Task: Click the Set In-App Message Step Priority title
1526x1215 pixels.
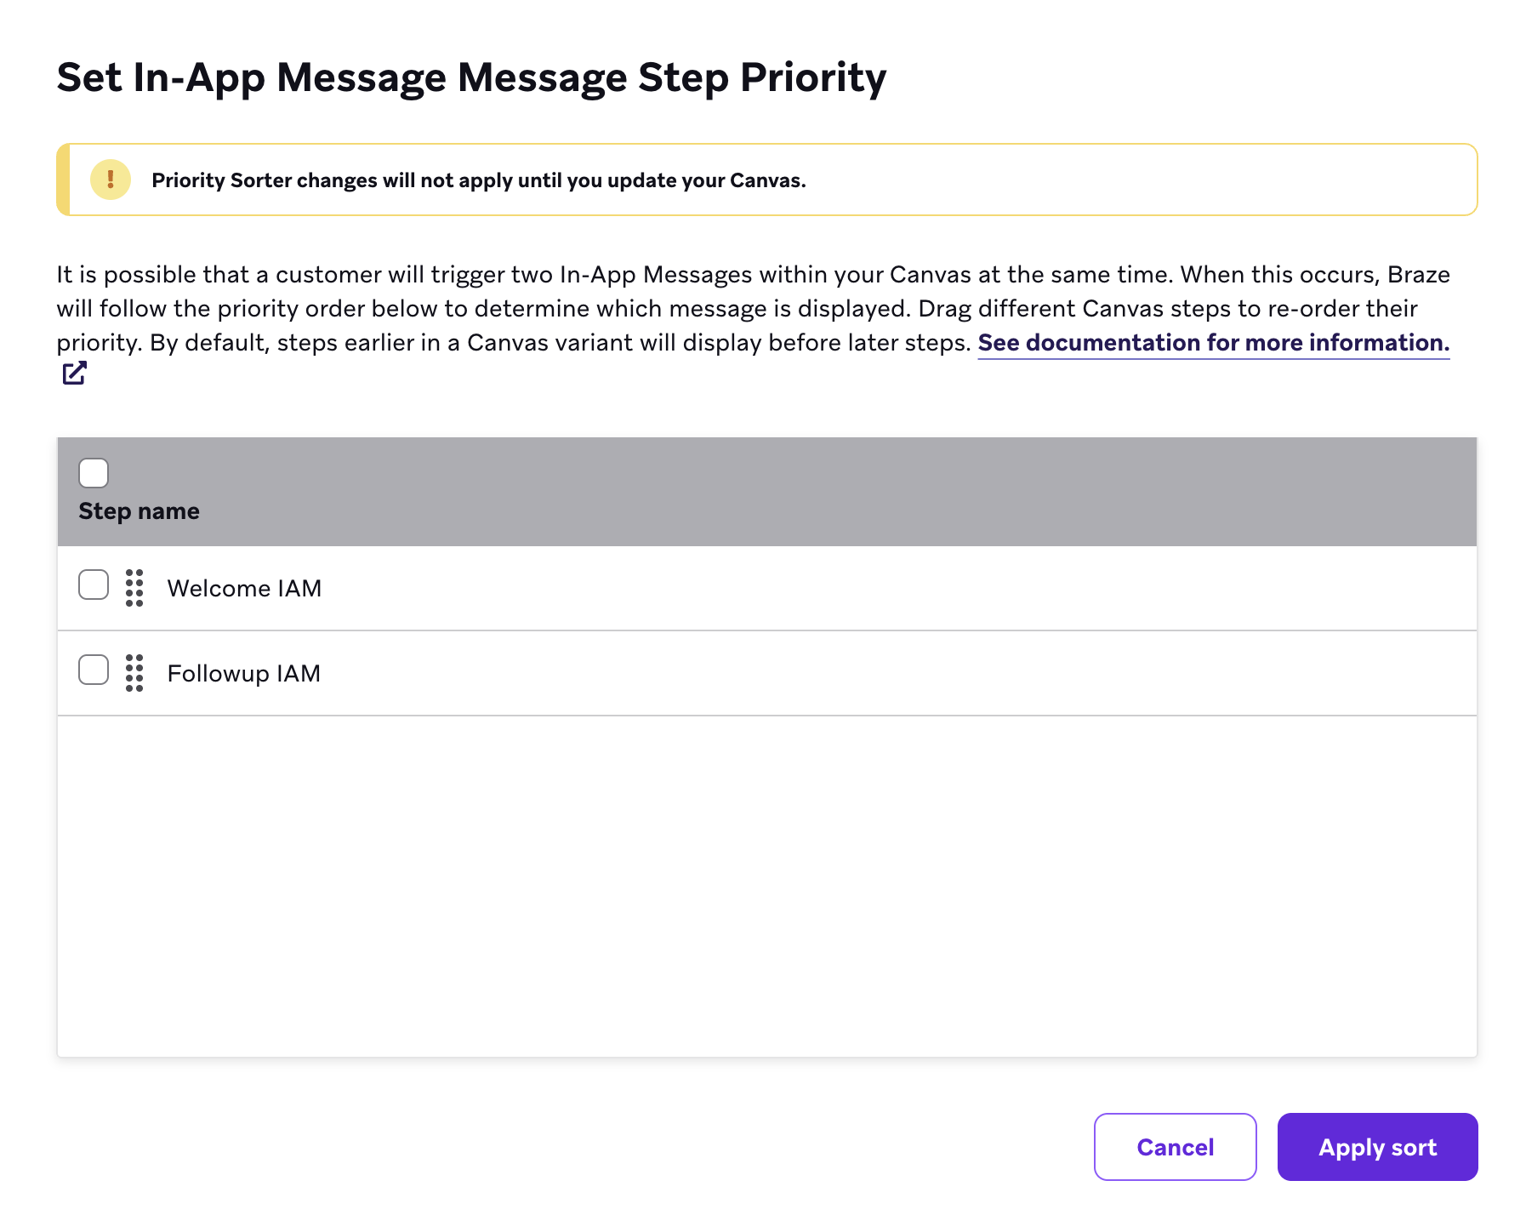Action: click(471, 77)
